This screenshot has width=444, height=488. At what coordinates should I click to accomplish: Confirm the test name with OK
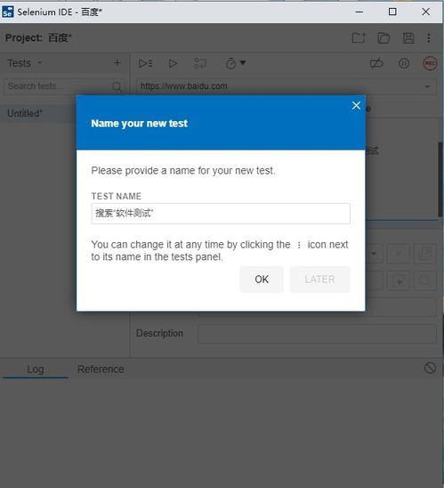click(x=262, y=279)
